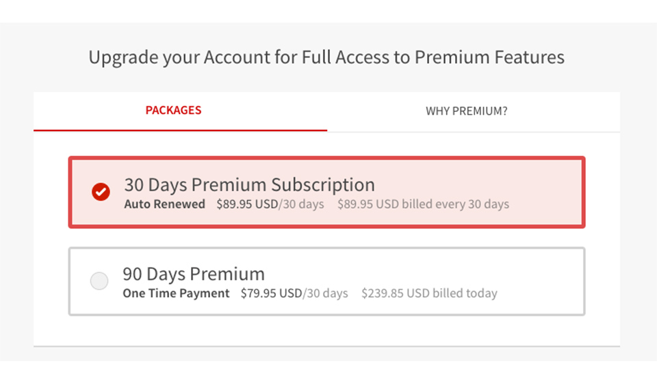The image size is (657, 383).
Task: Select the 90 Days Premium radio button
Action: (99, 281)
